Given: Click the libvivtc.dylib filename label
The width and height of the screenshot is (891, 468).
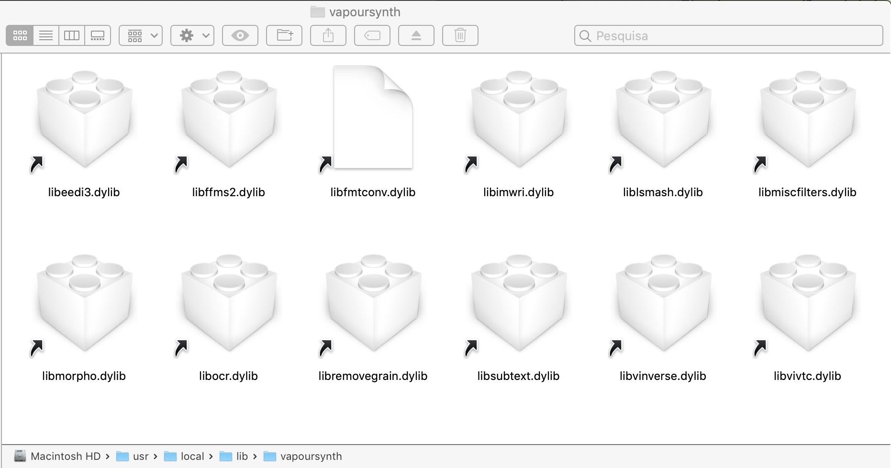Looking at the screenshot, I should [x=808, y=376].
